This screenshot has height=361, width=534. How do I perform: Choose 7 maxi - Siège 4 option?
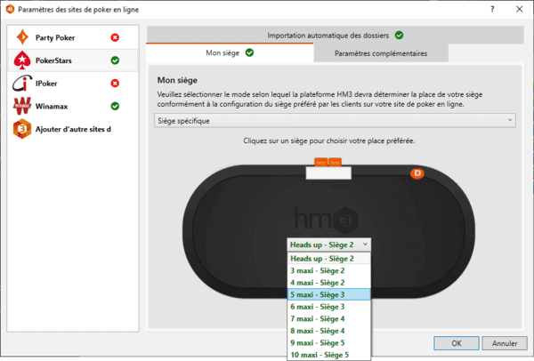coord(329,319)
